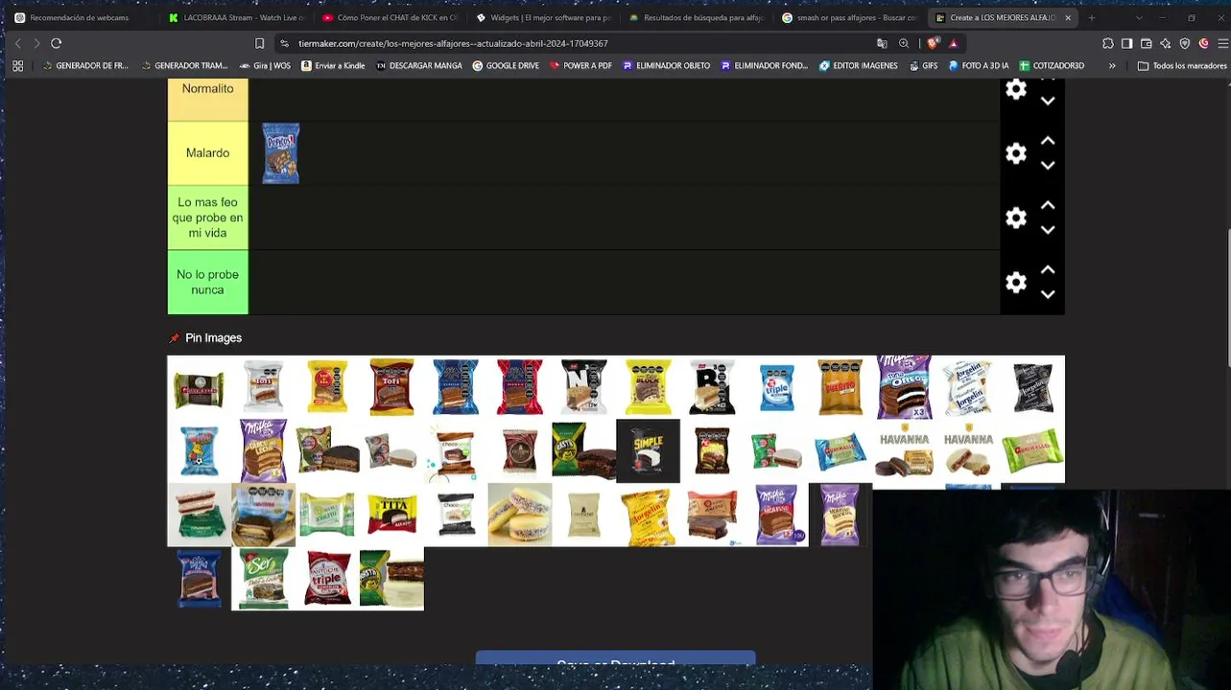The height and width of the screenshot is (690, 1231).
Task: Bookmark this page with the bookmark icon
Action: [x=259, y=43]
